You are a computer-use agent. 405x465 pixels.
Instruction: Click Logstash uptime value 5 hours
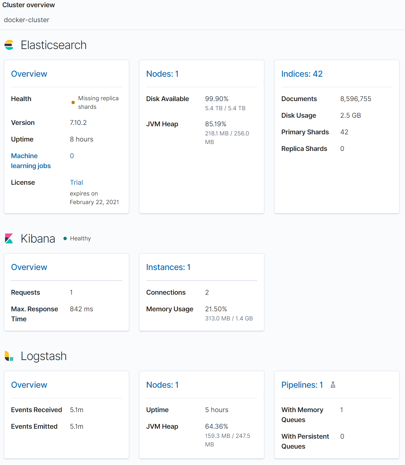[217, 410]
